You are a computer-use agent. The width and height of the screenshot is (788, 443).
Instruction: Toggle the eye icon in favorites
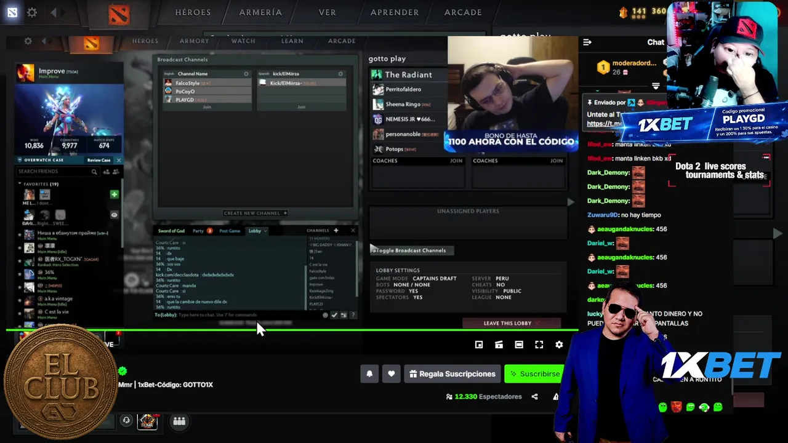[x=114, y=215]
